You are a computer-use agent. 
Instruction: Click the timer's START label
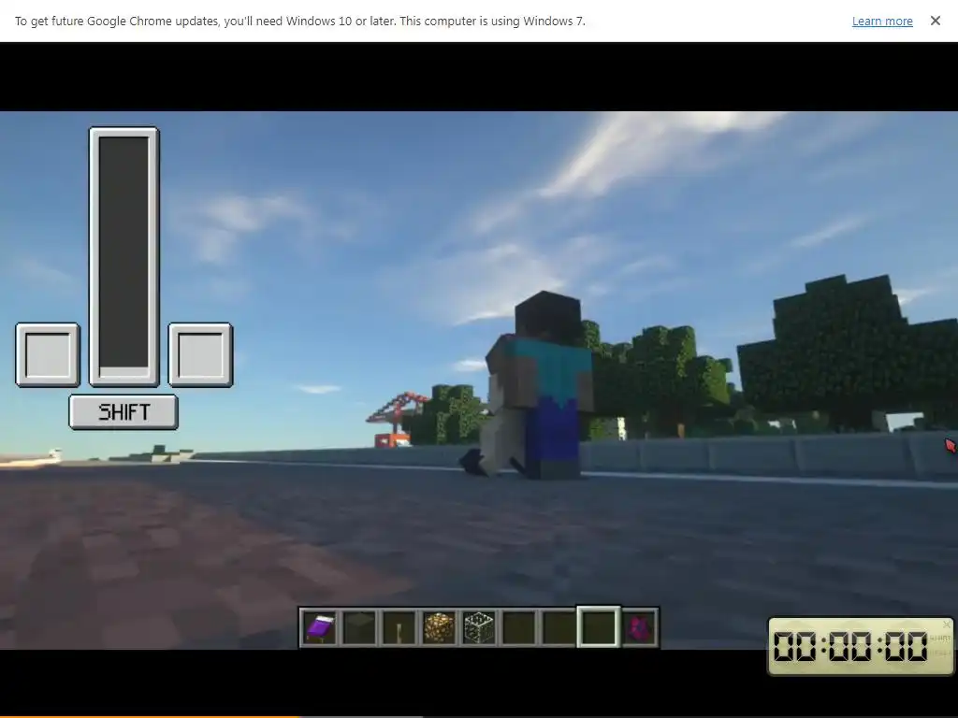click(939, 639)
